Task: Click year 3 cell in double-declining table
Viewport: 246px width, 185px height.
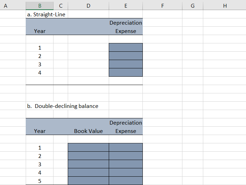Action: coord(40,164)
